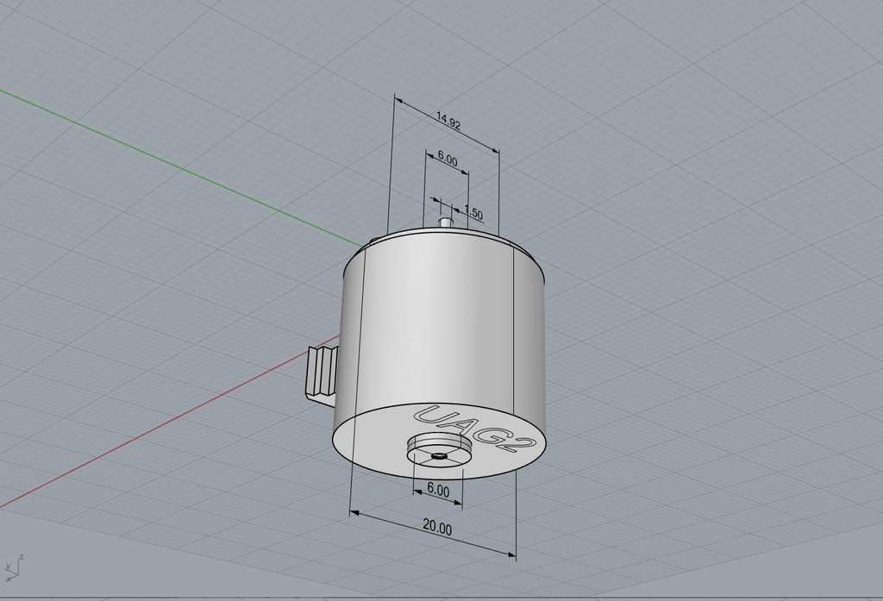Select the 14.92 dimension label

point(448,121)
